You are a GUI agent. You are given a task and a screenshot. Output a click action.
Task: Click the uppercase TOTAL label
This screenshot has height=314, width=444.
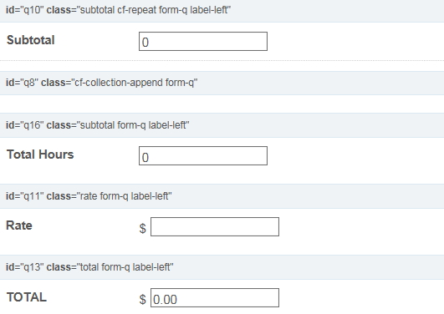coord(27,297)
